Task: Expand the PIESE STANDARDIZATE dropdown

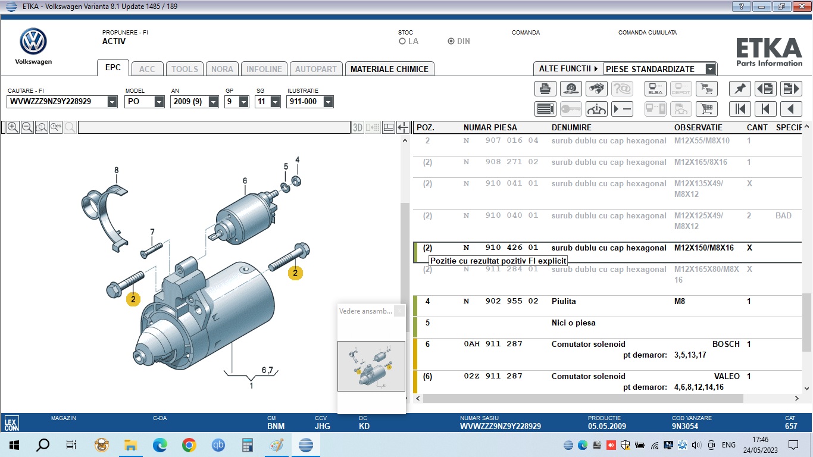Action: [709, 69]
